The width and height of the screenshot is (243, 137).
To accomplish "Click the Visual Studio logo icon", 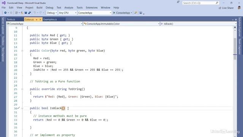I will pos(3,3).
